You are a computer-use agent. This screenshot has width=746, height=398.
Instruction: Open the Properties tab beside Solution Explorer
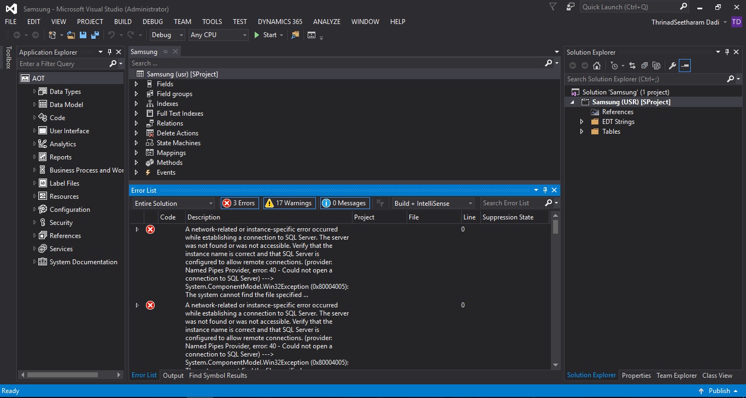coord(636,376)
